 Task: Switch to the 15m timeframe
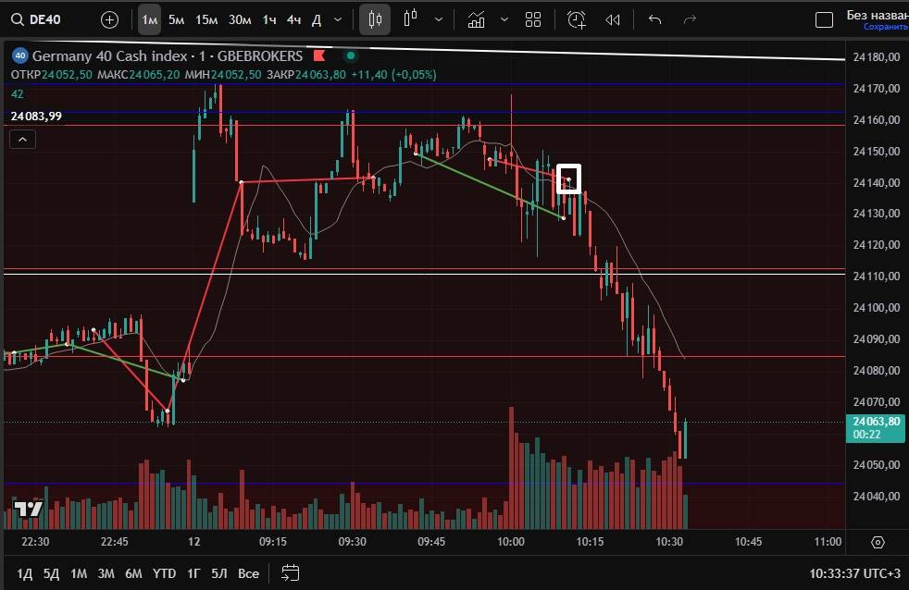click(x=206, y=19)
